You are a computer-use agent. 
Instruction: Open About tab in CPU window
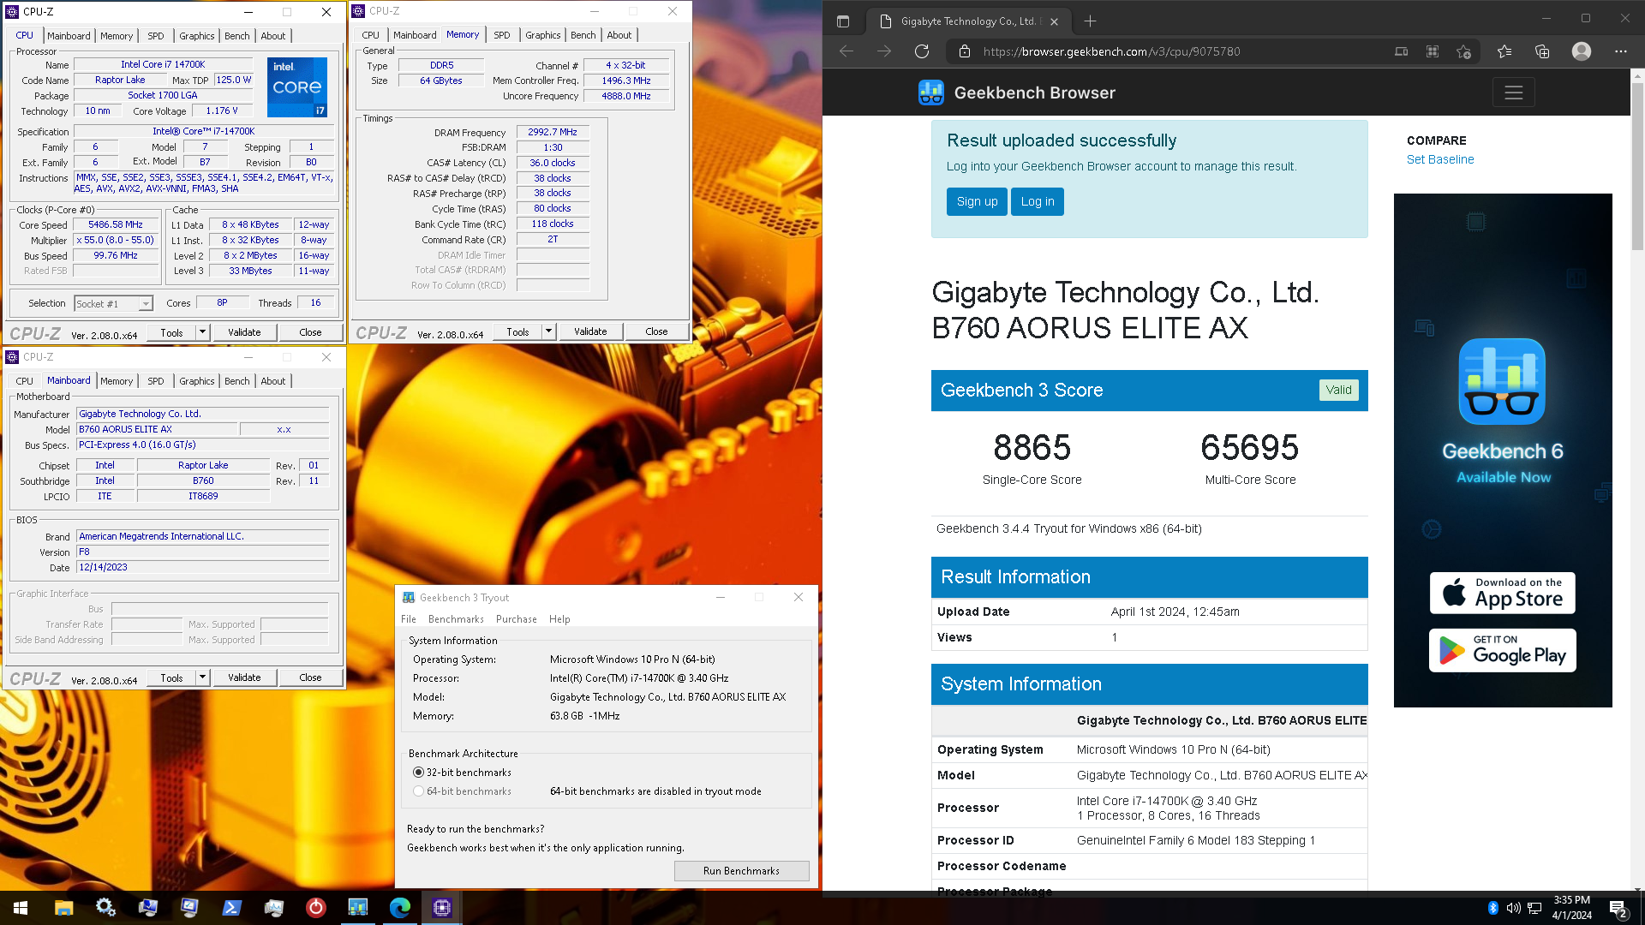pos(272,36)
